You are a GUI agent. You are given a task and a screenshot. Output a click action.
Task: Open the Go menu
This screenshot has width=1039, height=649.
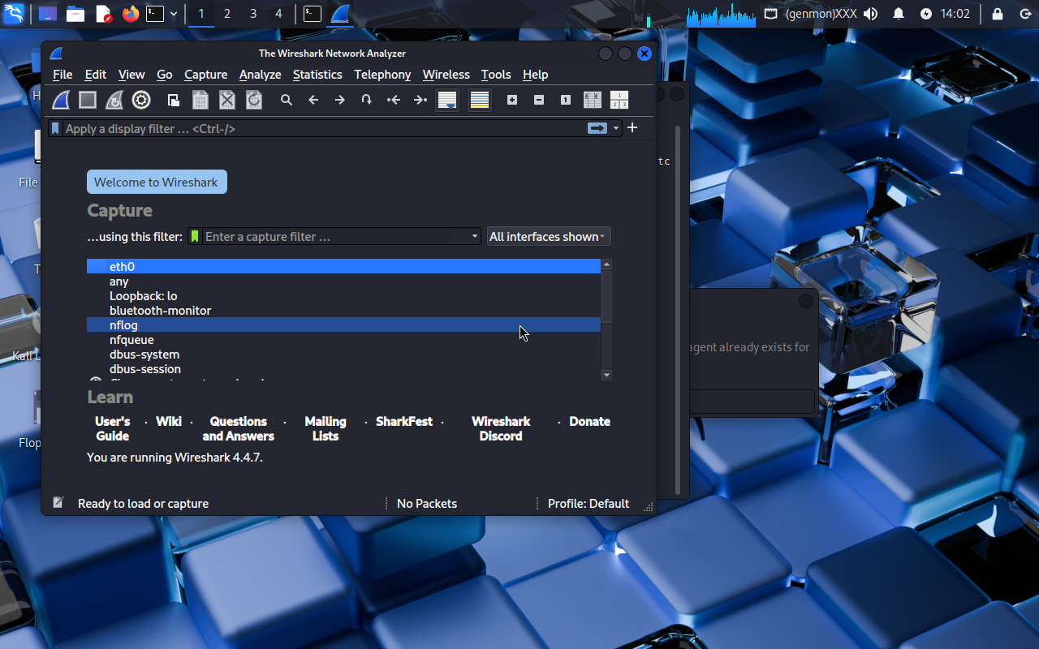(x=165, y=74)
